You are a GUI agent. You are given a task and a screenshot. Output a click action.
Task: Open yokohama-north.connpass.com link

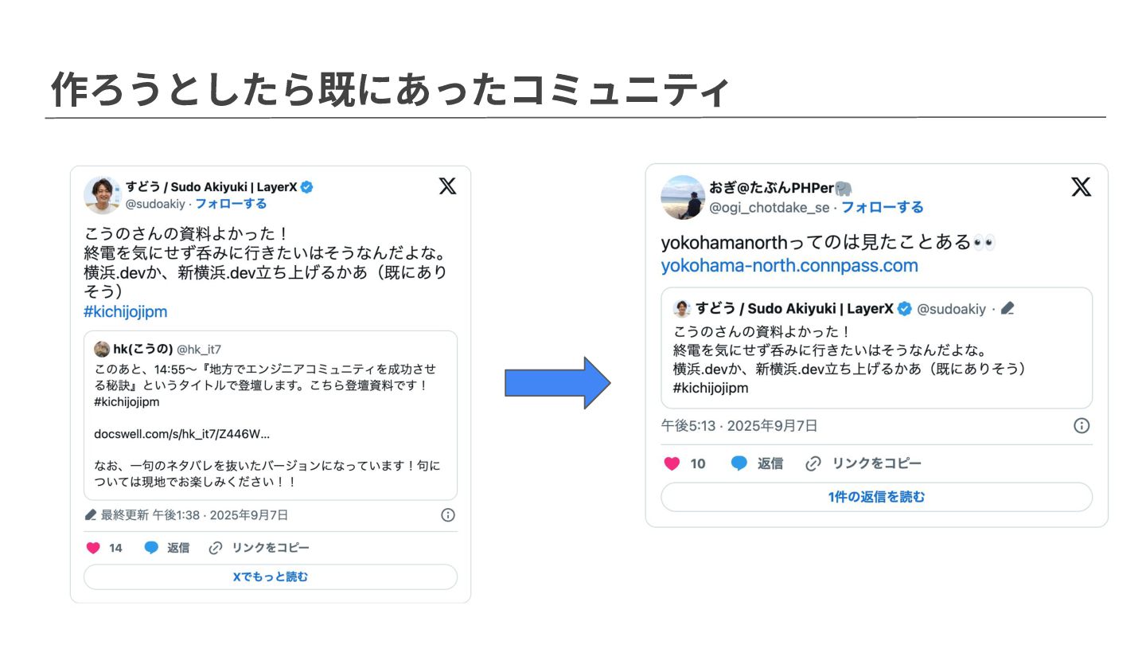789,265
